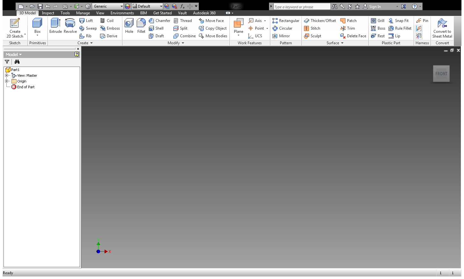Pick the Thicken/Offset surface tool
This screenshot has height=279, width=464.
320,21
